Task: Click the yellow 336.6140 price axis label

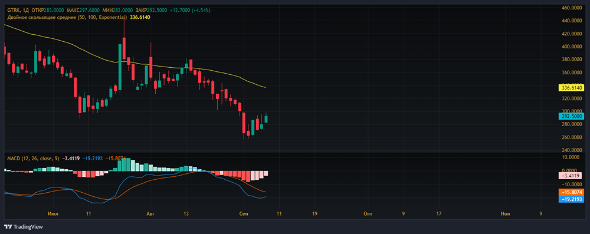Action: (x=572, y=88)
